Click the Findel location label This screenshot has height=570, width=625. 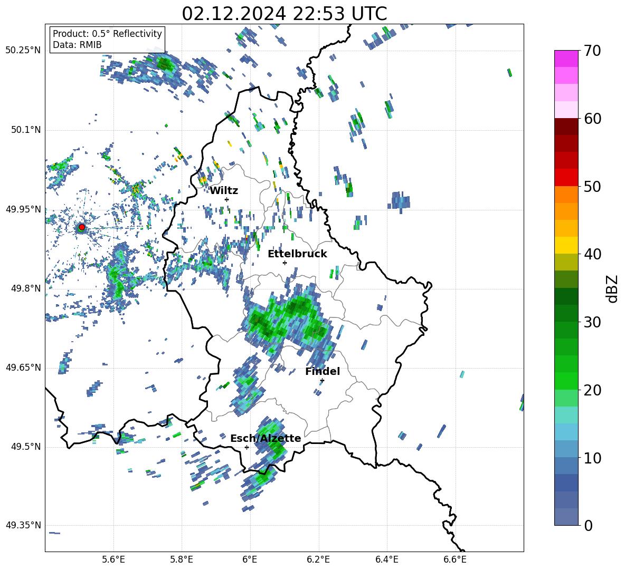pos(323,371)
